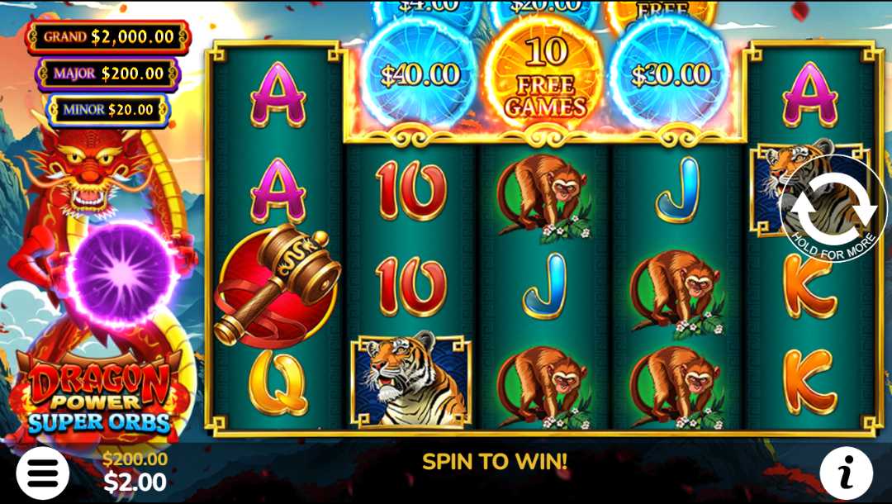
Task: Open the hamburger menu
Action: tap(43, 473)
